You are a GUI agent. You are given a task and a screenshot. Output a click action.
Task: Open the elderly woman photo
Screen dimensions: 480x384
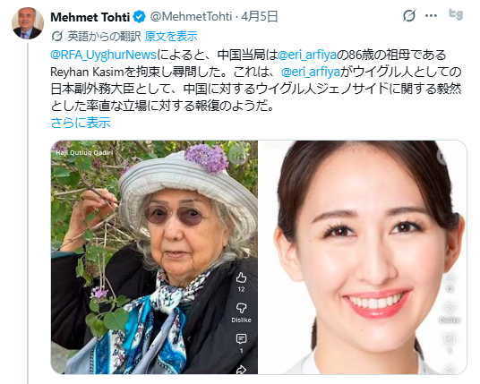[x=154, y=257]
